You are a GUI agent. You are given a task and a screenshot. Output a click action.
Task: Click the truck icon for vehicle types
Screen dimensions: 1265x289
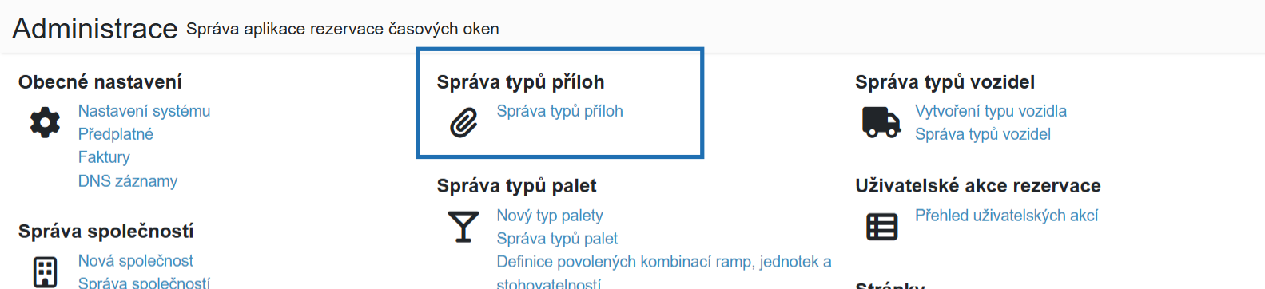pyautogui.click(x=881, y=122)
